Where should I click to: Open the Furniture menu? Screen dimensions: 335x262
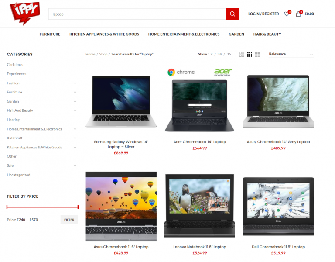click(x=50, y=34)
